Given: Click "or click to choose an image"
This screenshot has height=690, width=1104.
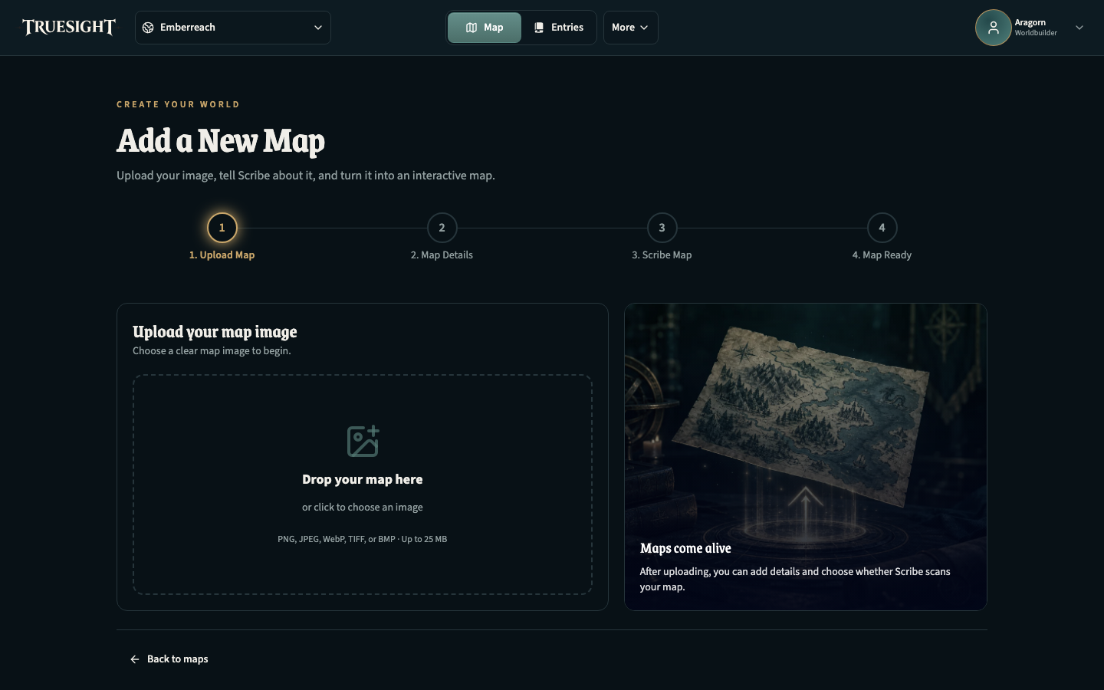Looking at the screenshot, I should pos(363,508).
